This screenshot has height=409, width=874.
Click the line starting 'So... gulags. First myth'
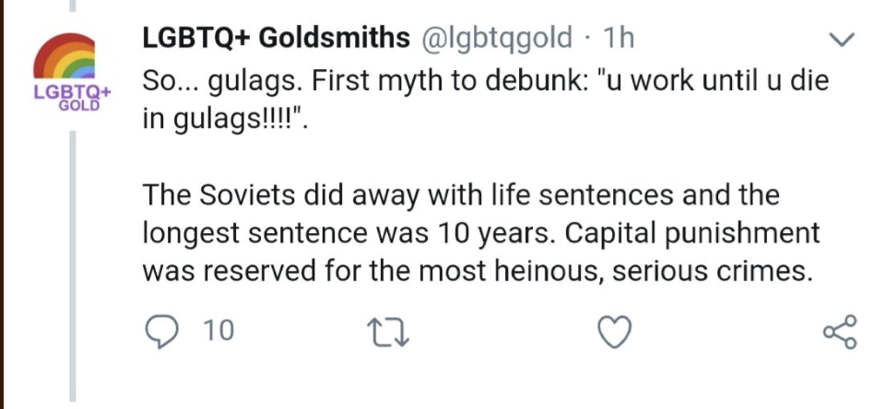pyautogui.click(x=486, y=81)
